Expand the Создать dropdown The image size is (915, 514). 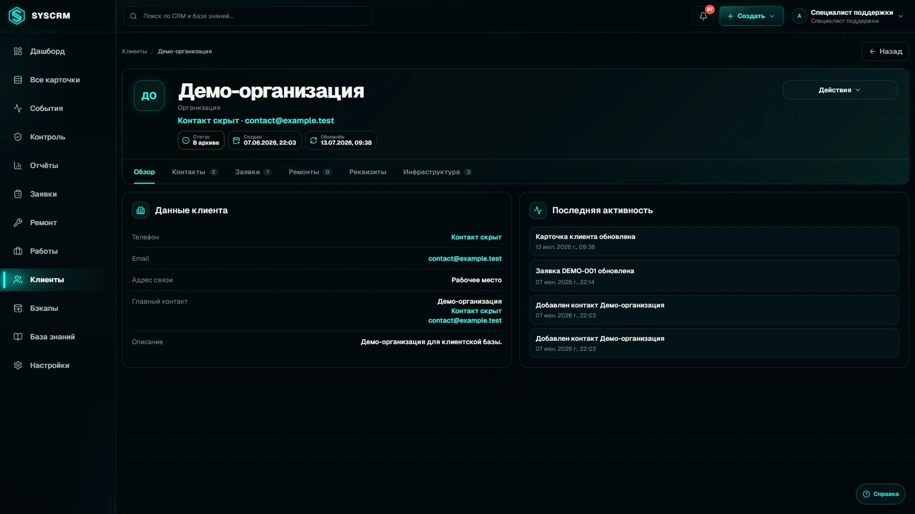coord(751,16)
